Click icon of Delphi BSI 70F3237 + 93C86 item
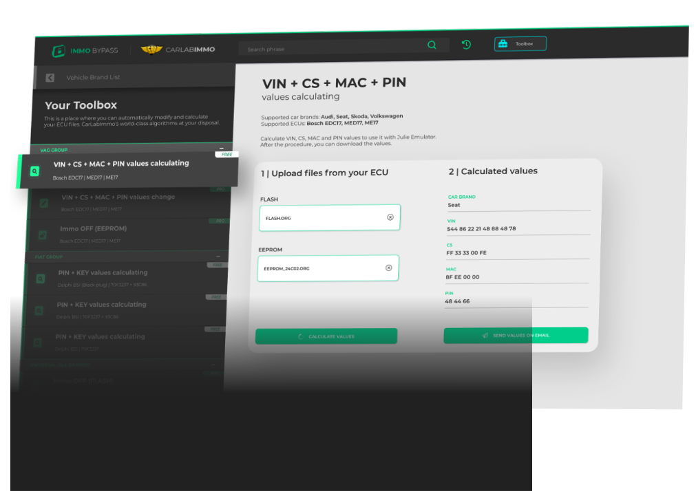 [x=39, y=310]
